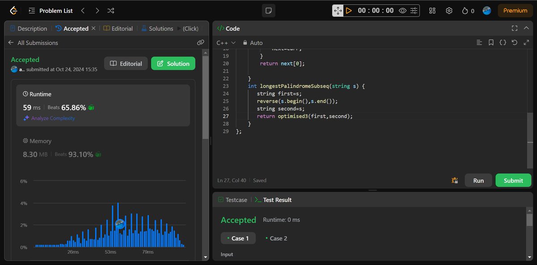Viewport: 537px width, 265px height.
Task: Click the debugger bug icon
Action: [455, 181]
